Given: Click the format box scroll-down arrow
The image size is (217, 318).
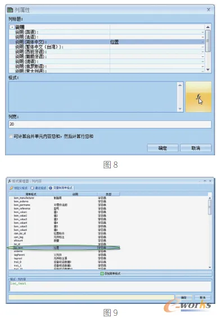Looking at the screenshot, I should 180,109.
